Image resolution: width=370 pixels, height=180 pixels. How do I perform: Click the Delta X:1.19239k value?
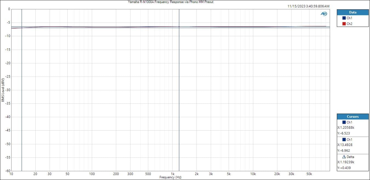[346, 162]
